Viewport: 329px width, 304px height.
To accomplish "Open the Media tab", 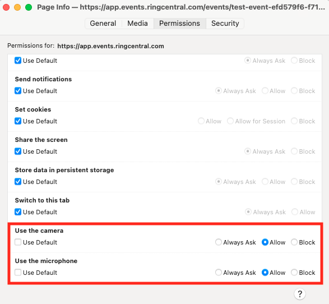I will click(x=138, y=24).
